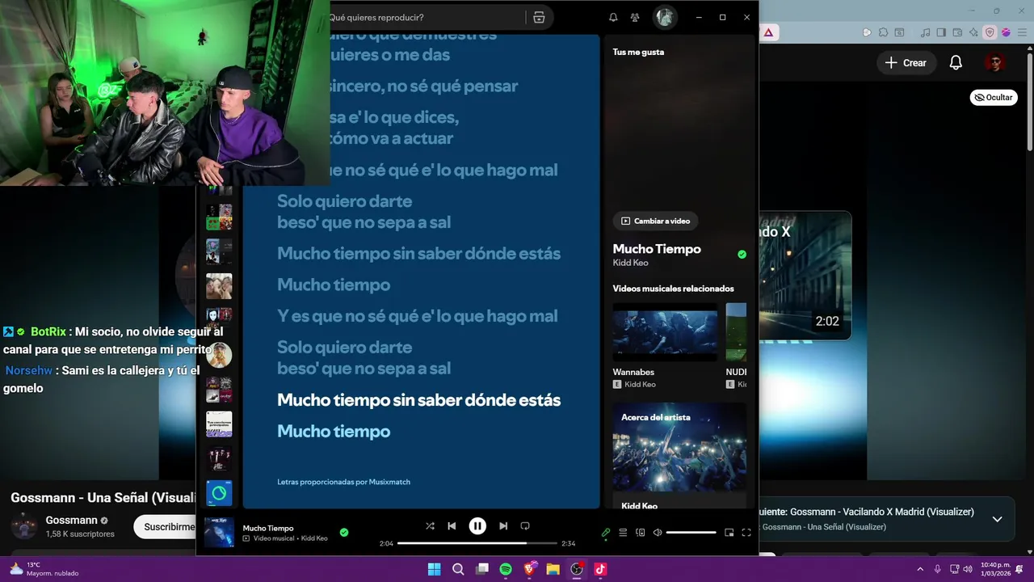The image size is (1034, 582).
Task: Open Spotify notifications bell
Action: click(613, 17)
